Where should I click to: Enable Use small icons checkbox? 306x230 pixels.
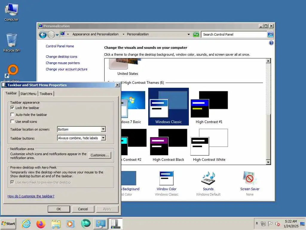tap(12, 122)
